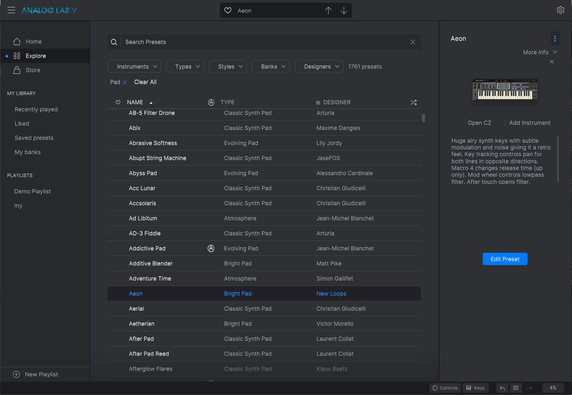Select the Explore section
The width and height of the screenshot is (572, 395).
click(x=45, y=56)
